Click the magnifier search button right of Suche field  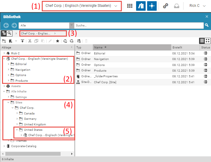point(207,26)
